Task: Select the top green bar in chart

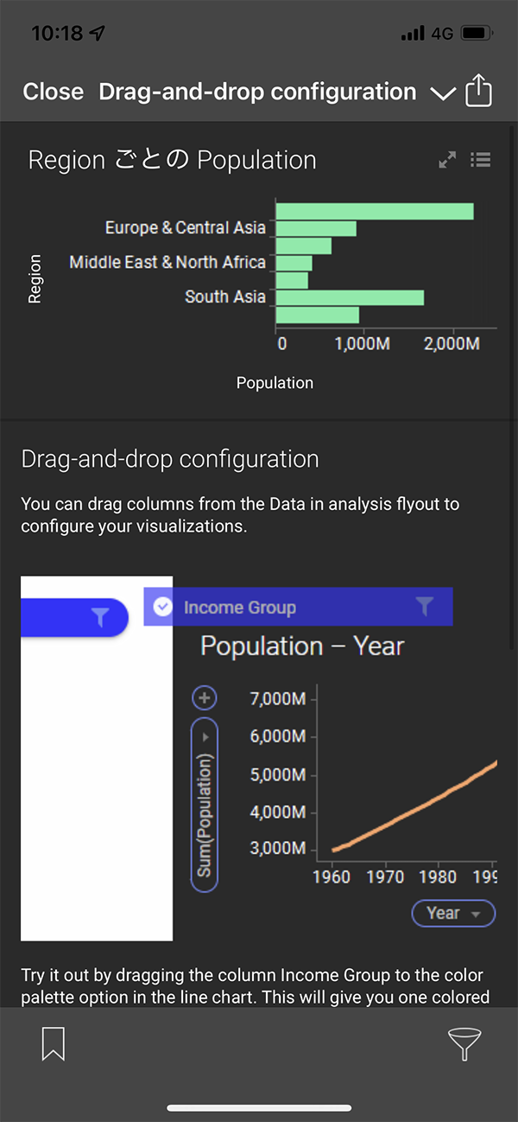Action: pos(374,211)
